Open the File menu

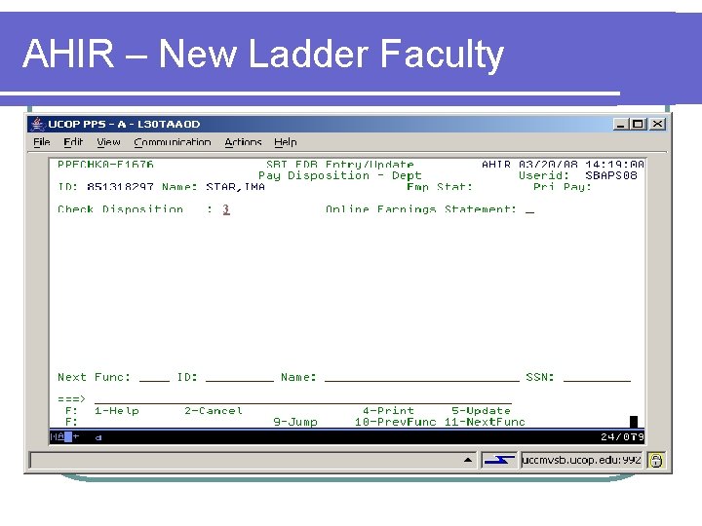(42, 142)
